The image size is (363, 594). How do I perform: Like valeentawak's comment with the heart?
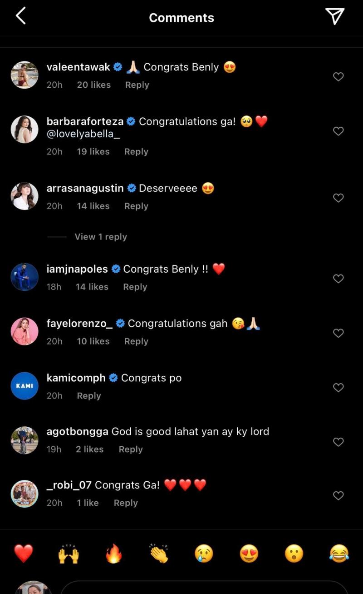[338, 77]
